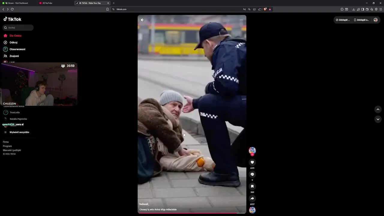Switch to the (4) YouTube tab

click(55, 3)
